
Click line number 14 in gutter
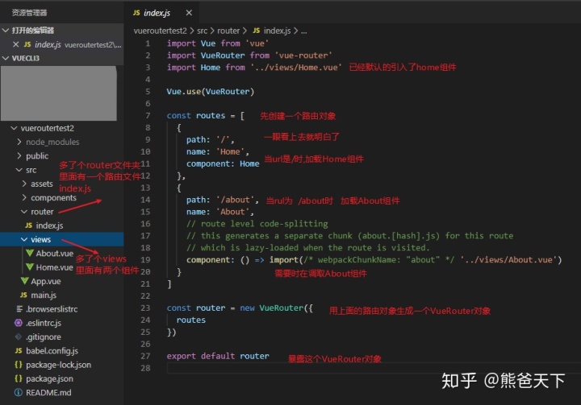(145, 200)
